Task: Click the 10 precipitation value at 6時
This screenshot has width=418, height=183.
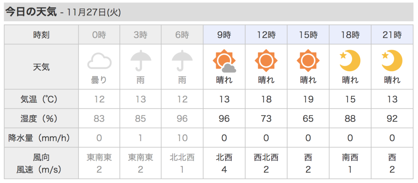Action: click(x=182, y=138)
